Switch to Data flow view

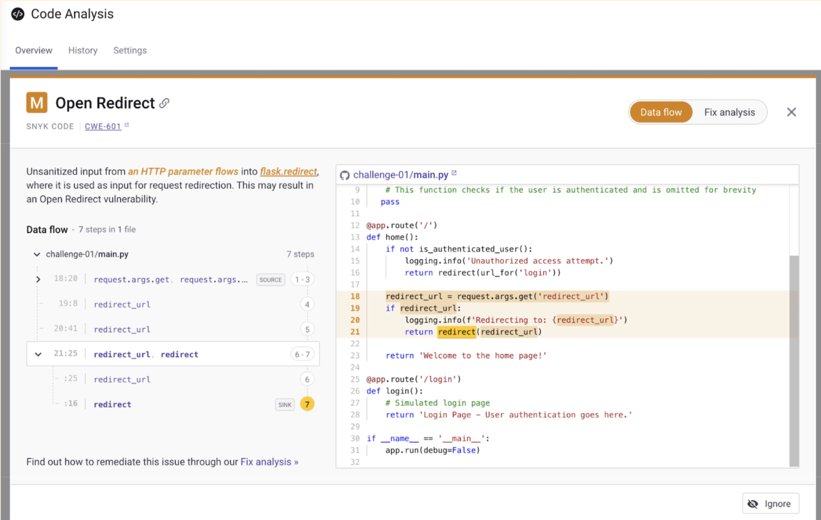pos(661,112)
